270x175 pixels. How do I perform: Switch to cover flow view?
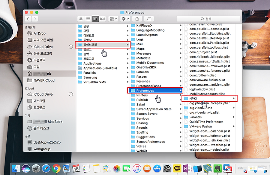coord(102,19)
